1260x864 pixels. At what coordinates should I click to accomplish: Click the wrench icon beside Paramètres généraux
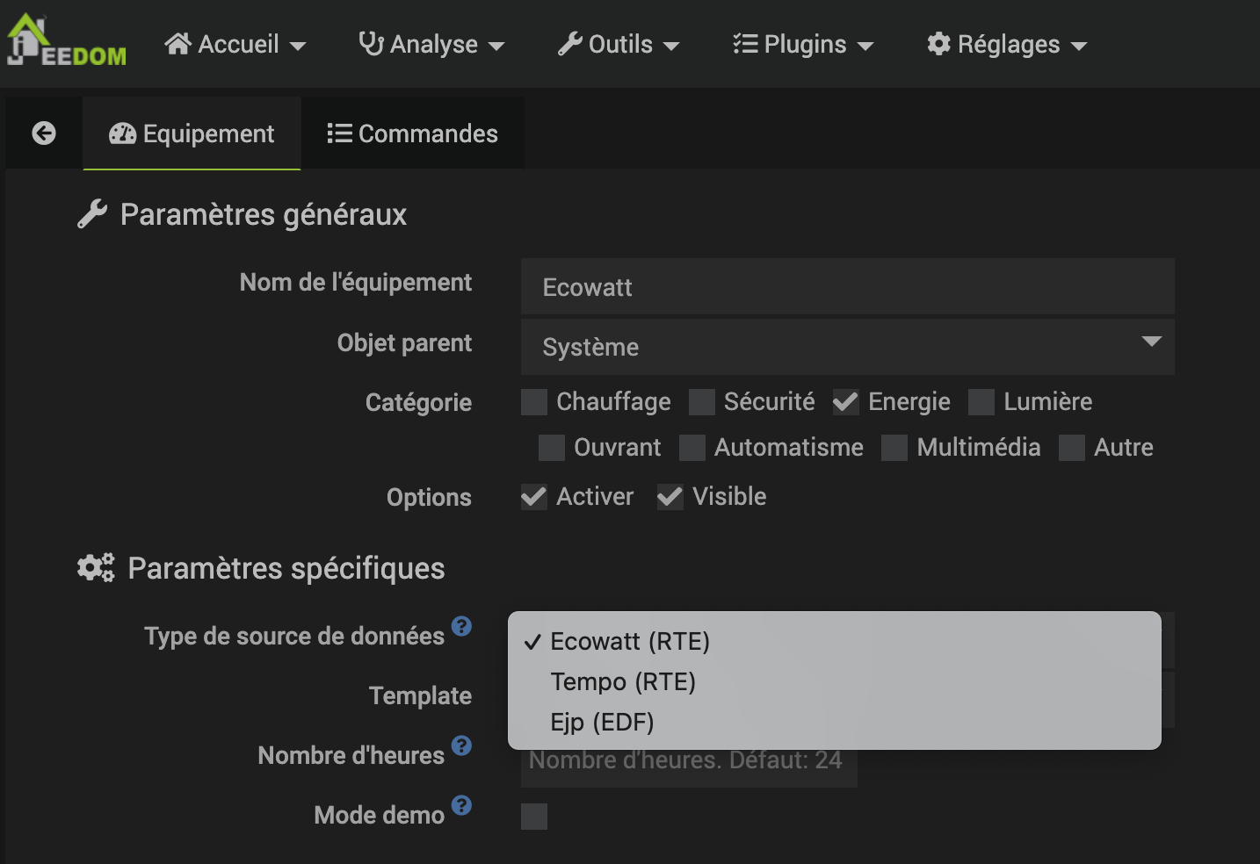[92, 214]
